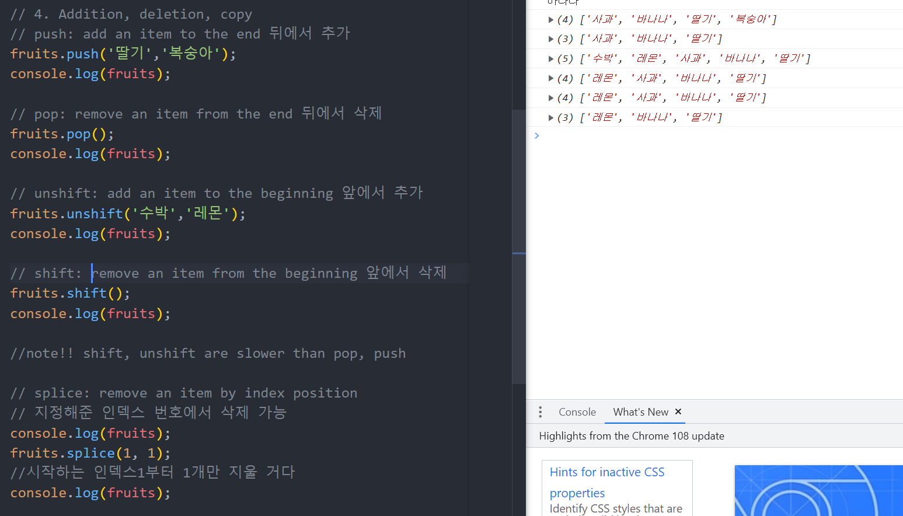This screenshot has width=903, height=516.
Task: Click the '// pop: remove an item' comment
Action: [196, 113]
